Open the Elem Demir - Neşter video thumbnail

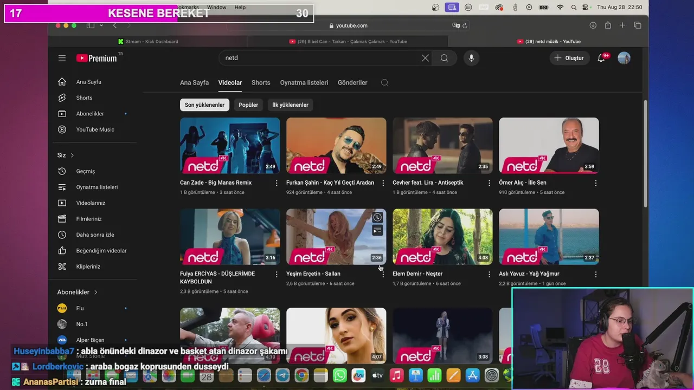[442, 237]
